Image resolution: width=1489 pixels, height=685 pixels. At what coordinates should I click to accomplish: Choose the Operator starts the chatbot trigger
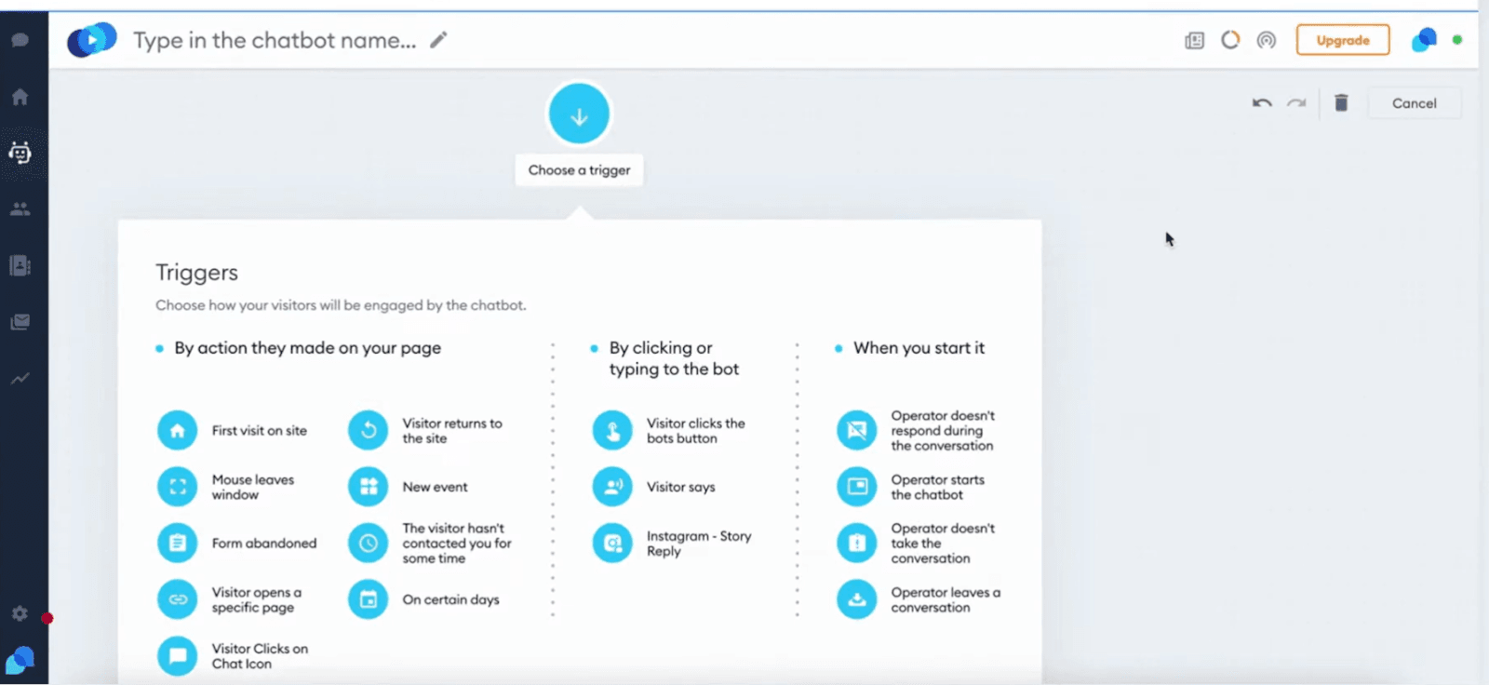point(856,487)
